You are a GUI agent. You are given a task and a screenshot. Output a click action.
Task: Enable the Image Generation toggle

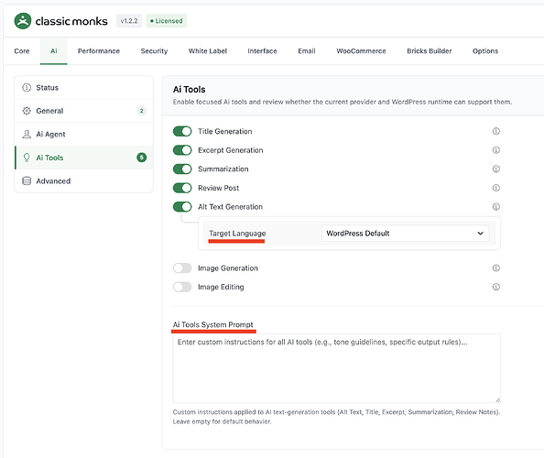(182, 267)
